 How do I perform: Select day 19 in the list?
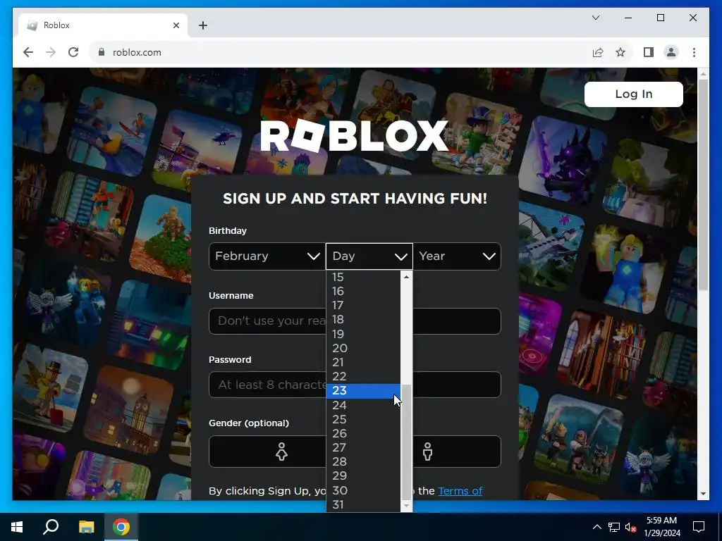pyautogui.click(x=363, y=334)
